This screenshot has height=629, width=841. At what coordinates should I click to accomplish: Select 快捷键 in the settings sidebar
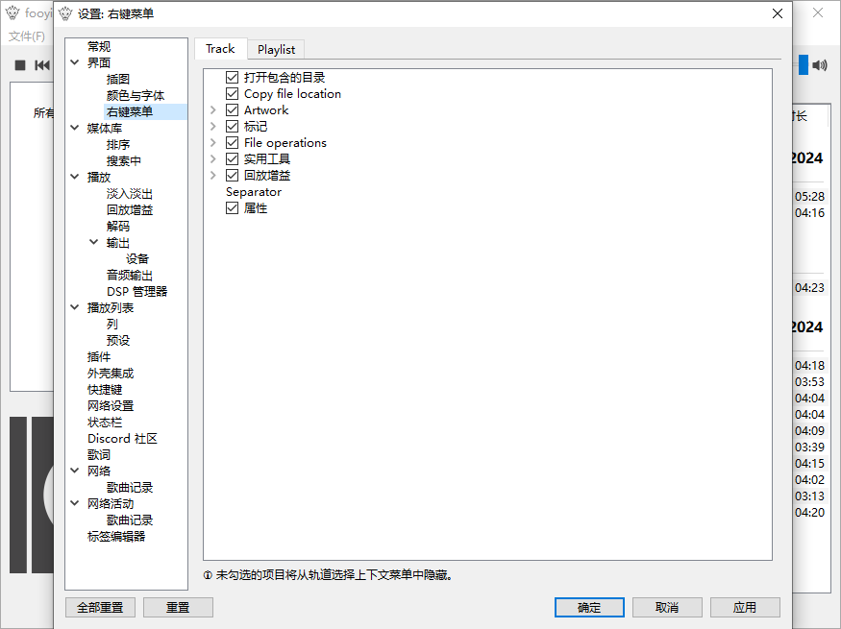coord(104,389)
